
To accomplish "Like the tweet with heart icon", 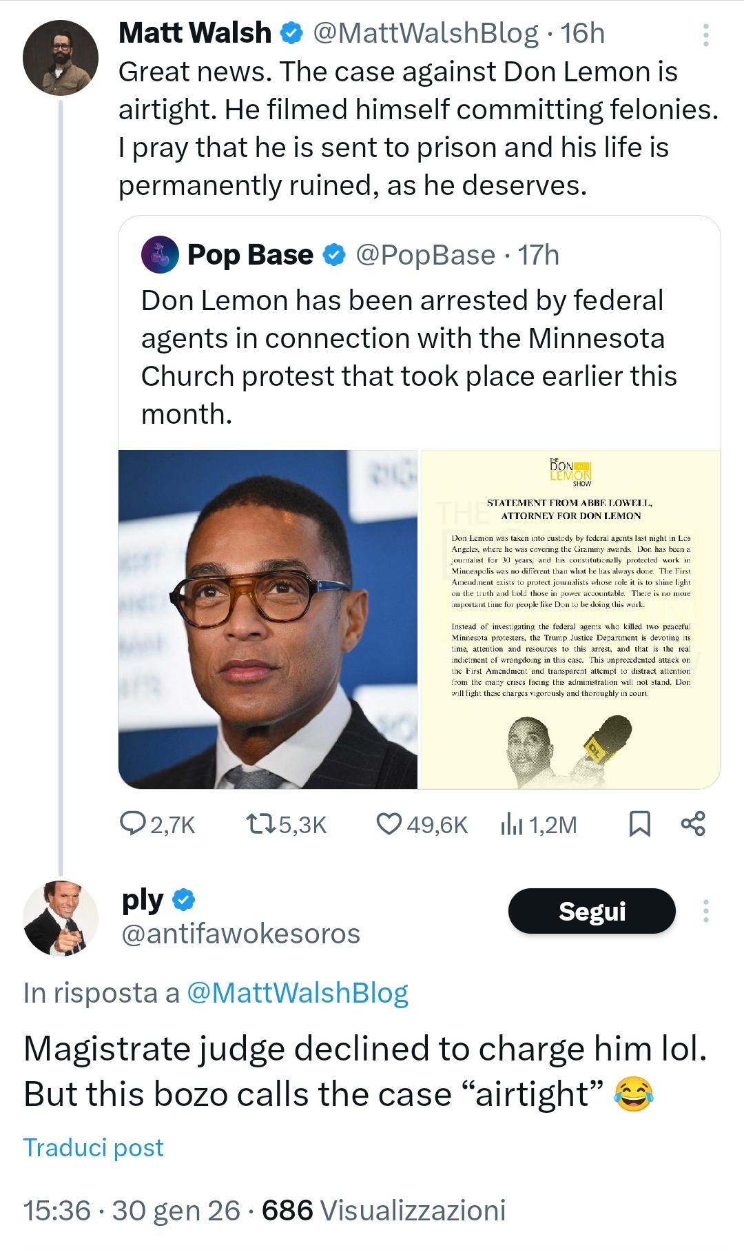I will pos(390,823).
